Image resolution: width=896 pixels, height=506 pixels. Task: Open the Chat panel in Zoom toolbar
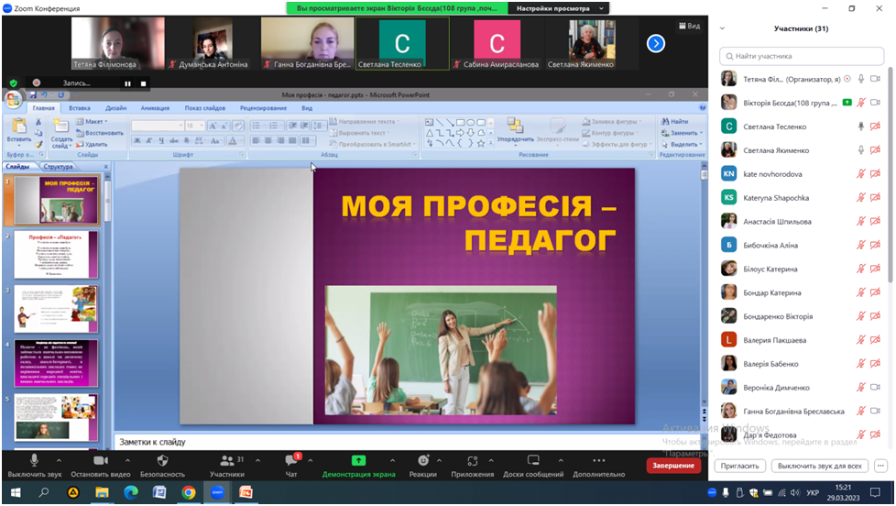click(291, 461)
